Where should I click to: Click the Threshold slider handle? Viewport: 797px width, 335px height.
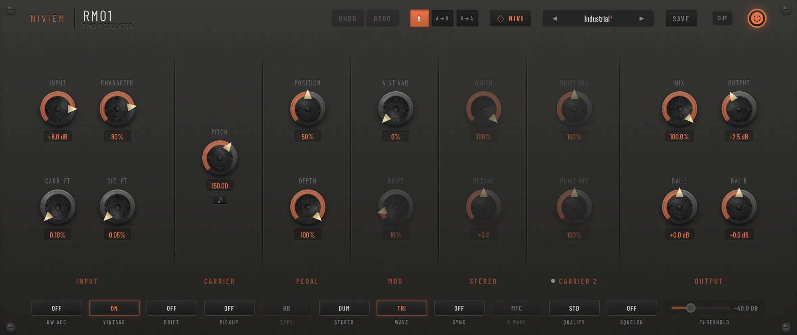(691, 308)
